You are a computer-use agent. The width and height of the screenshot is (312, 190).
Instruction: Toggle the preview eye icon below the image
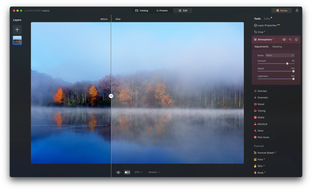[x=118, y=172]
